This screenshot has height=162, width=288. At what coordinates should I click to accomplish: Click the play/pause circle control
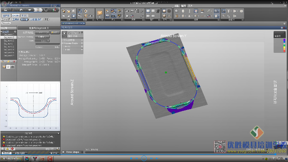click(x=144, y=158)
